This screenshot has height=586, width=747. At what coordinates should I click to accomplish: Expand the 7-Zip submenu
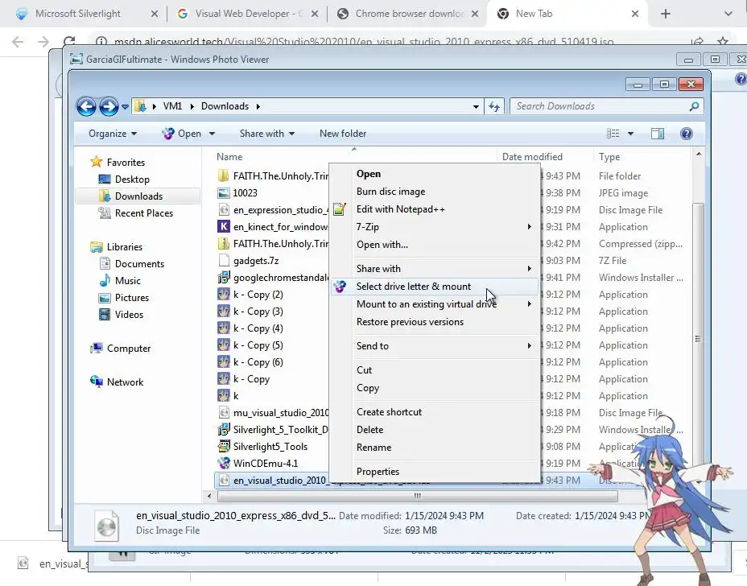click(x=435, y=227)
